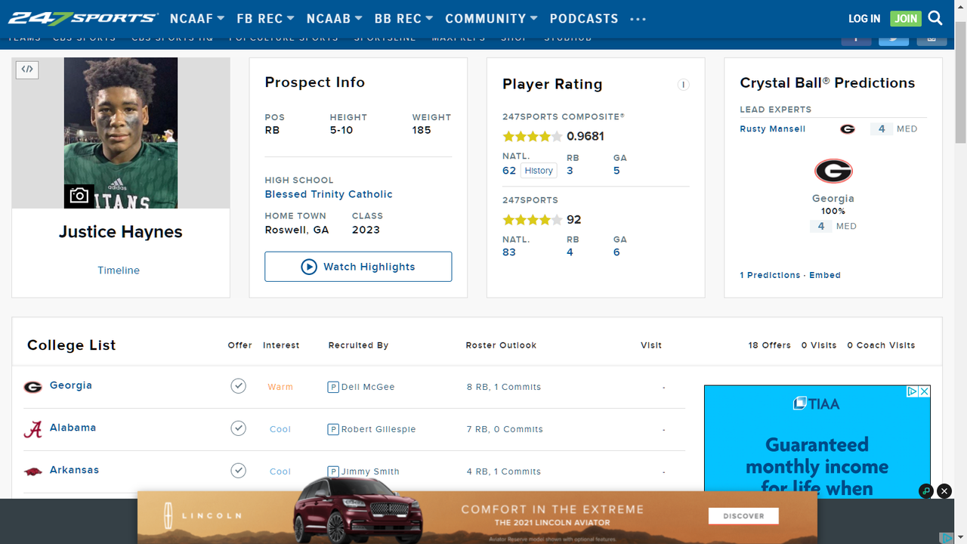Click the Justice Haynes profile photo
Viewport: 967px width, 544px height.
[121, 133]
